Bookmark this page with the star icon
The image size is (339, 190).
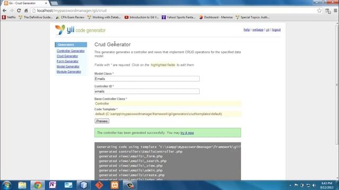point(319,11)
